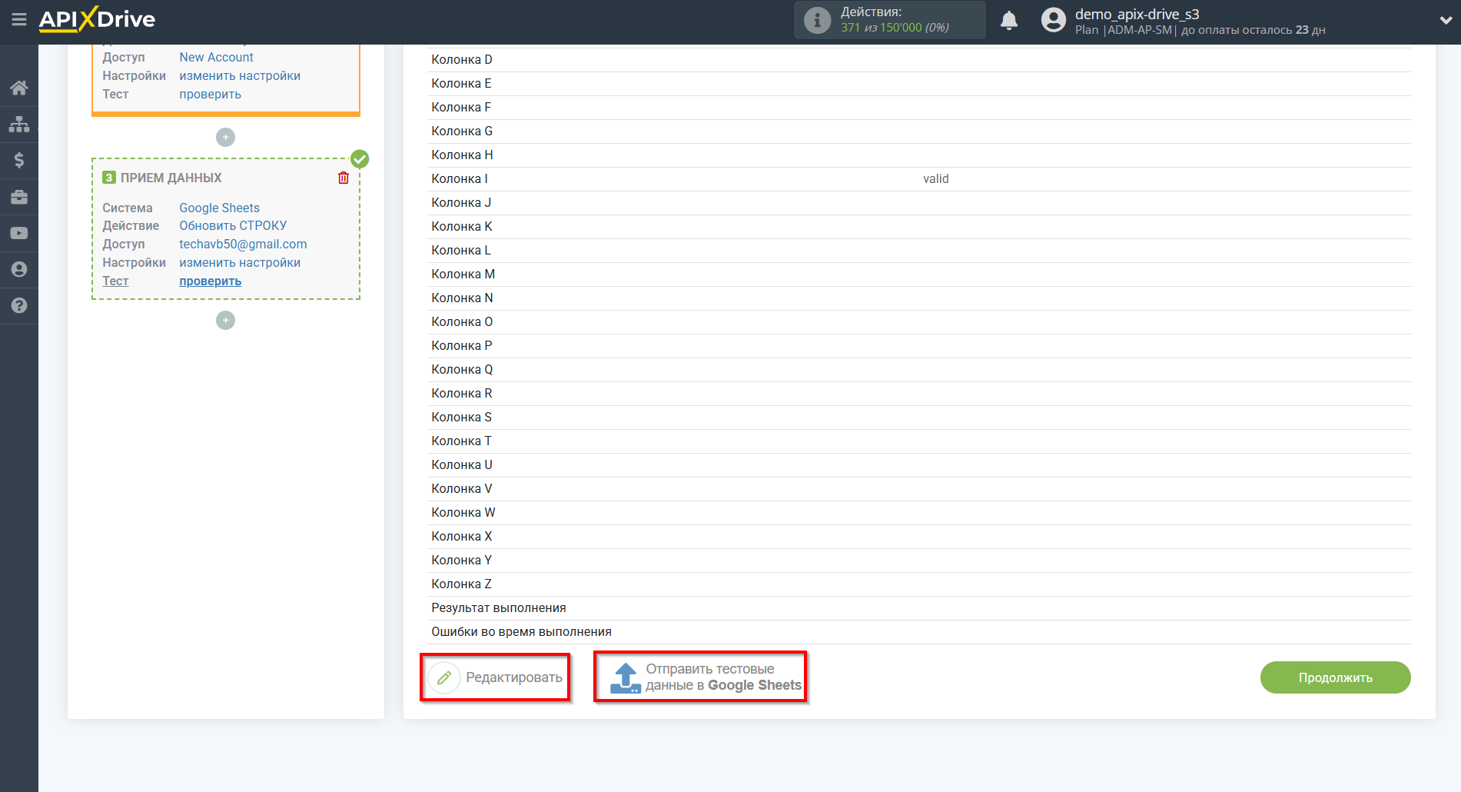The width and height of the screenshot is (1461, 792).
Task: Open the notification bell
Action: (1009, 20)
